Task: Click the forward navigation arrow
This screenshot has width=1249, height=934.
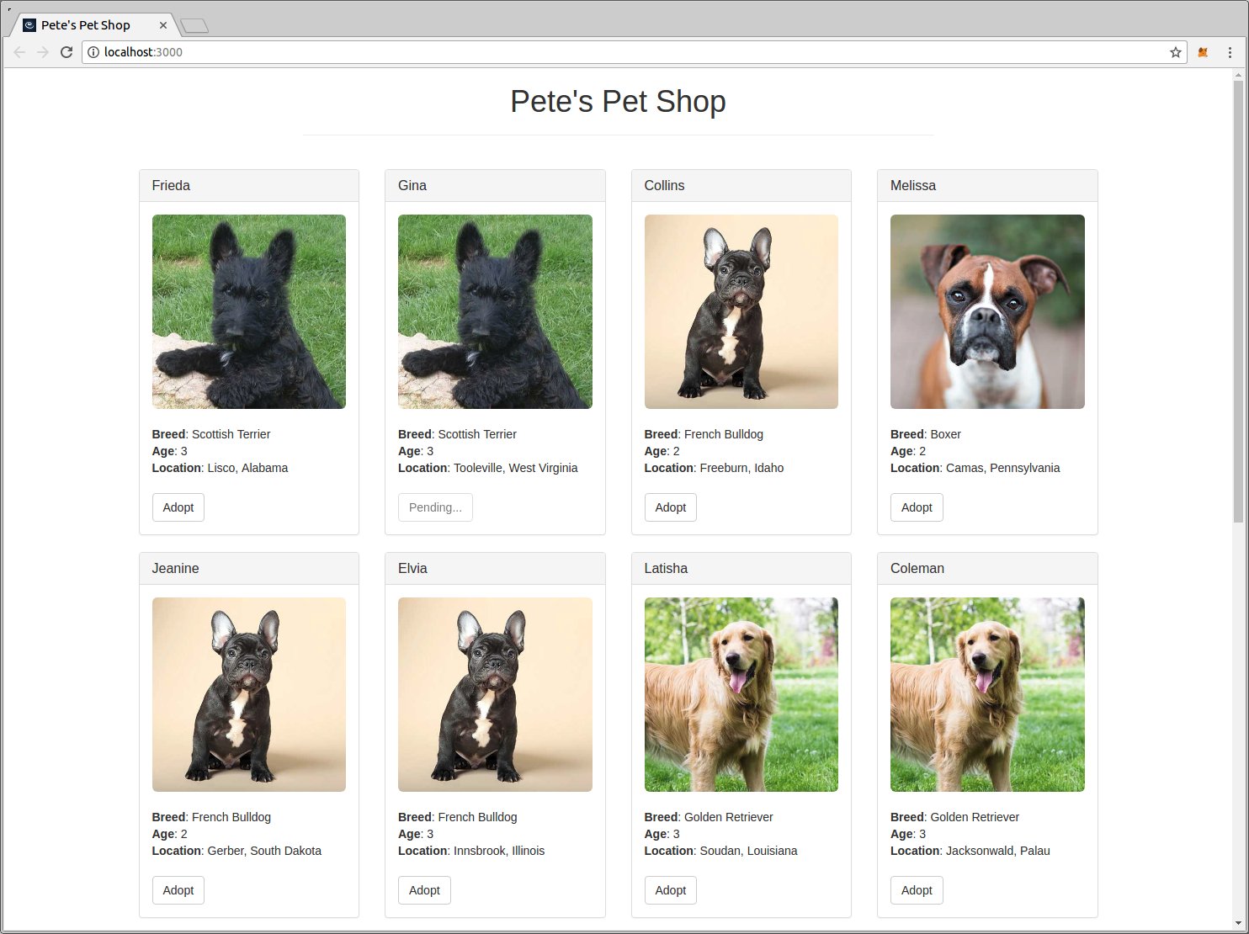Action: click(43, 52)
